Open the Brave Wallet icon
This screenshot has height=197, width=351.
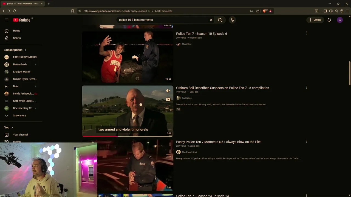[x=331, y=11]
